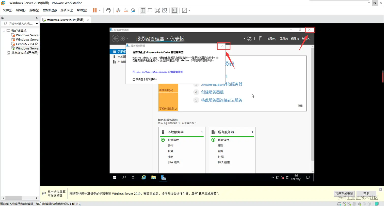The image size is (384, 206).
Task: Toggle the library panel visibility
Action: [143, 10]
